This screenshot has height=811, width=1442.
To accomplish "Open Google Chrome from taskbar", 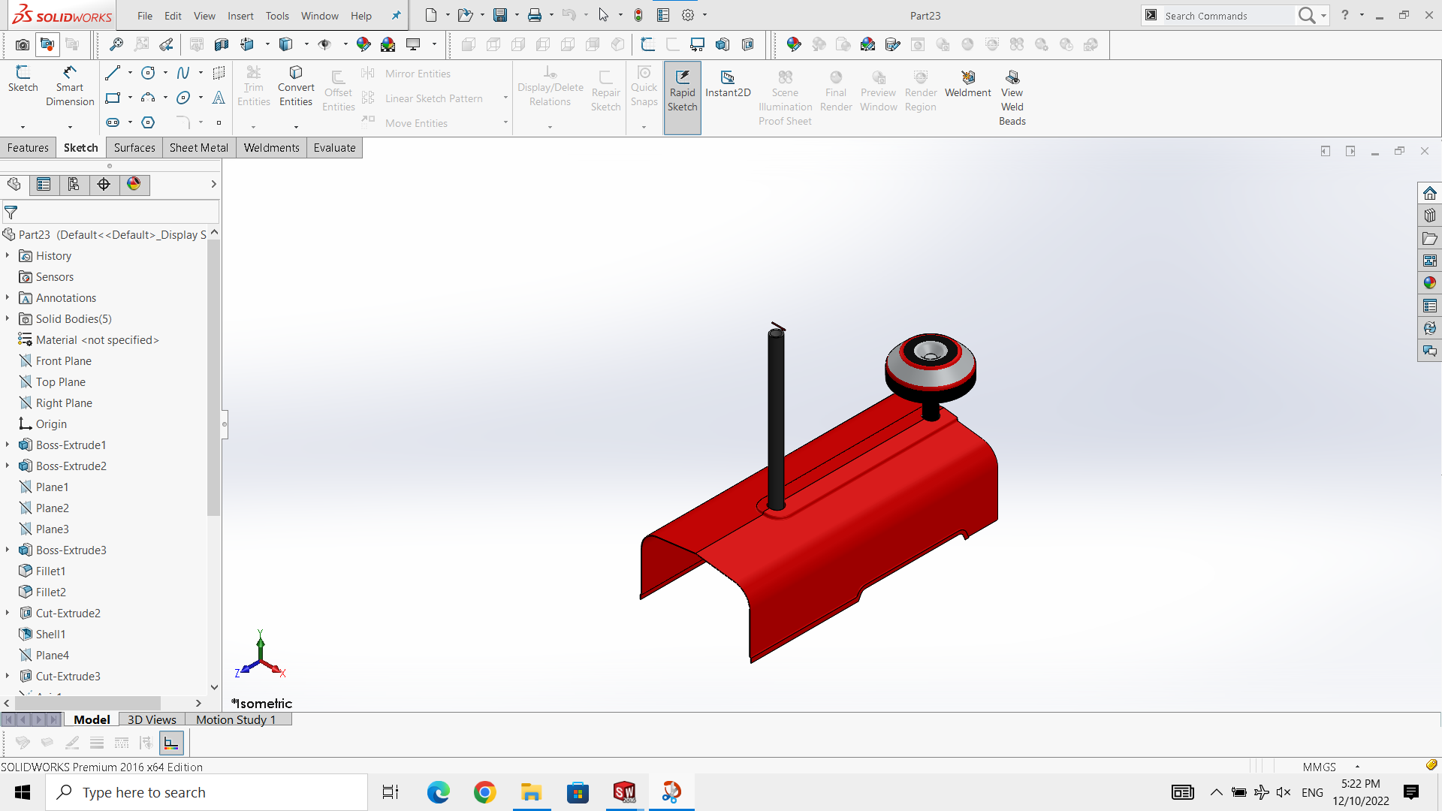I will click(484, 792).
